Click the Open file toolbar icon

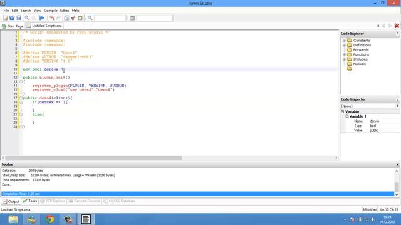[12, 18]
